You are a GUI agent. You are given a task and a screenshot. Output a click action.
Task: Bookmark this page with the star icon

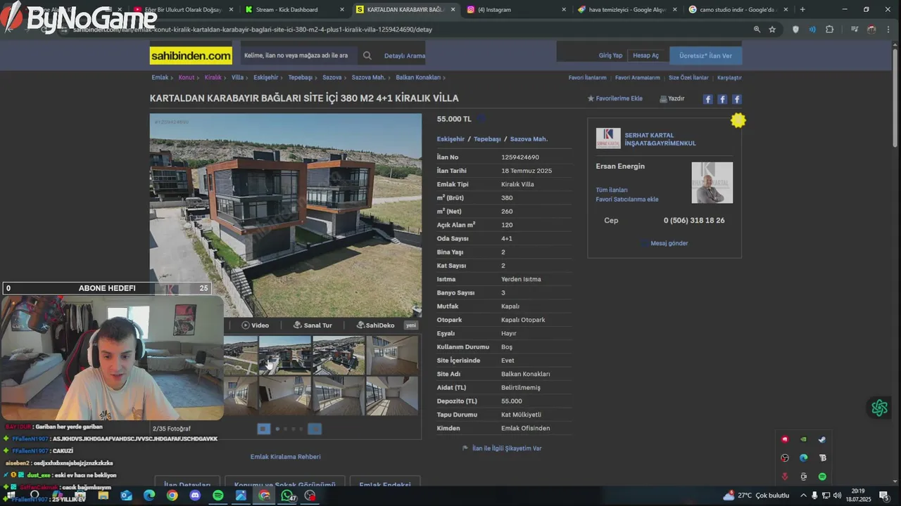(772, 30)
